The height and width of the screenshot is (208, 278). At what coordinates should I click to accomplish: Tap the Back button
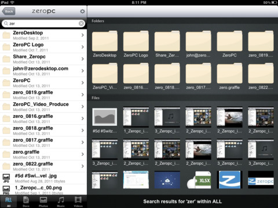click(x=9, y=12)
